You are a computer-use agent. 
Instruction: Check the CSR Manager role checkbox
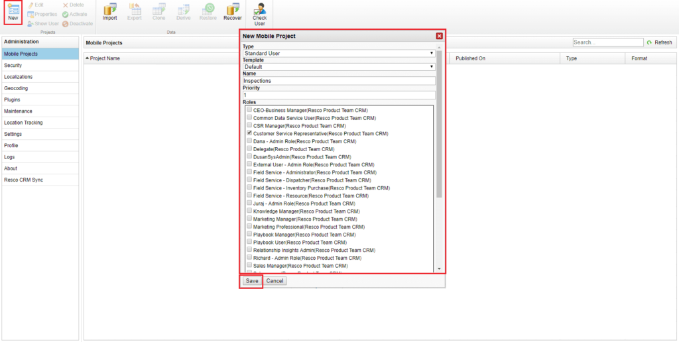click(249, 125)
